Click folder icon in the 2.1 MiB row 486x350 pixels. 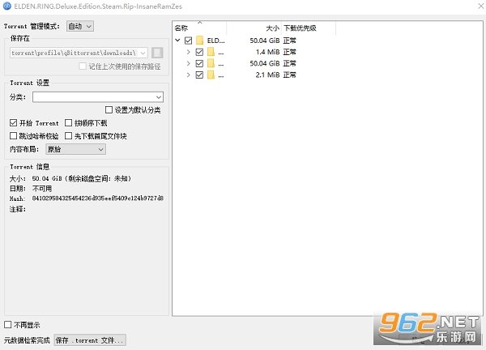coord(211,75)
